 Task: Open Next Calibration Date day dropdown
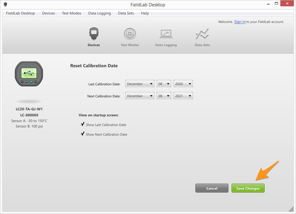coord(164,96)
